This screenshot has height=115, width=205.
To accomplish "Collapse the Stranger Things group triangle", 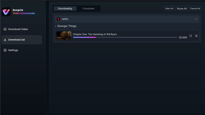I will point(56,26).
